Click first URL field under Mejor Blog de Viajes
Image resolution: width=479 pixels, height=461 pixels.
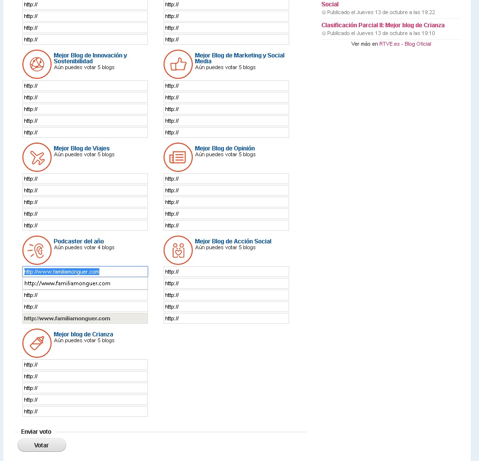pos(85,179)
